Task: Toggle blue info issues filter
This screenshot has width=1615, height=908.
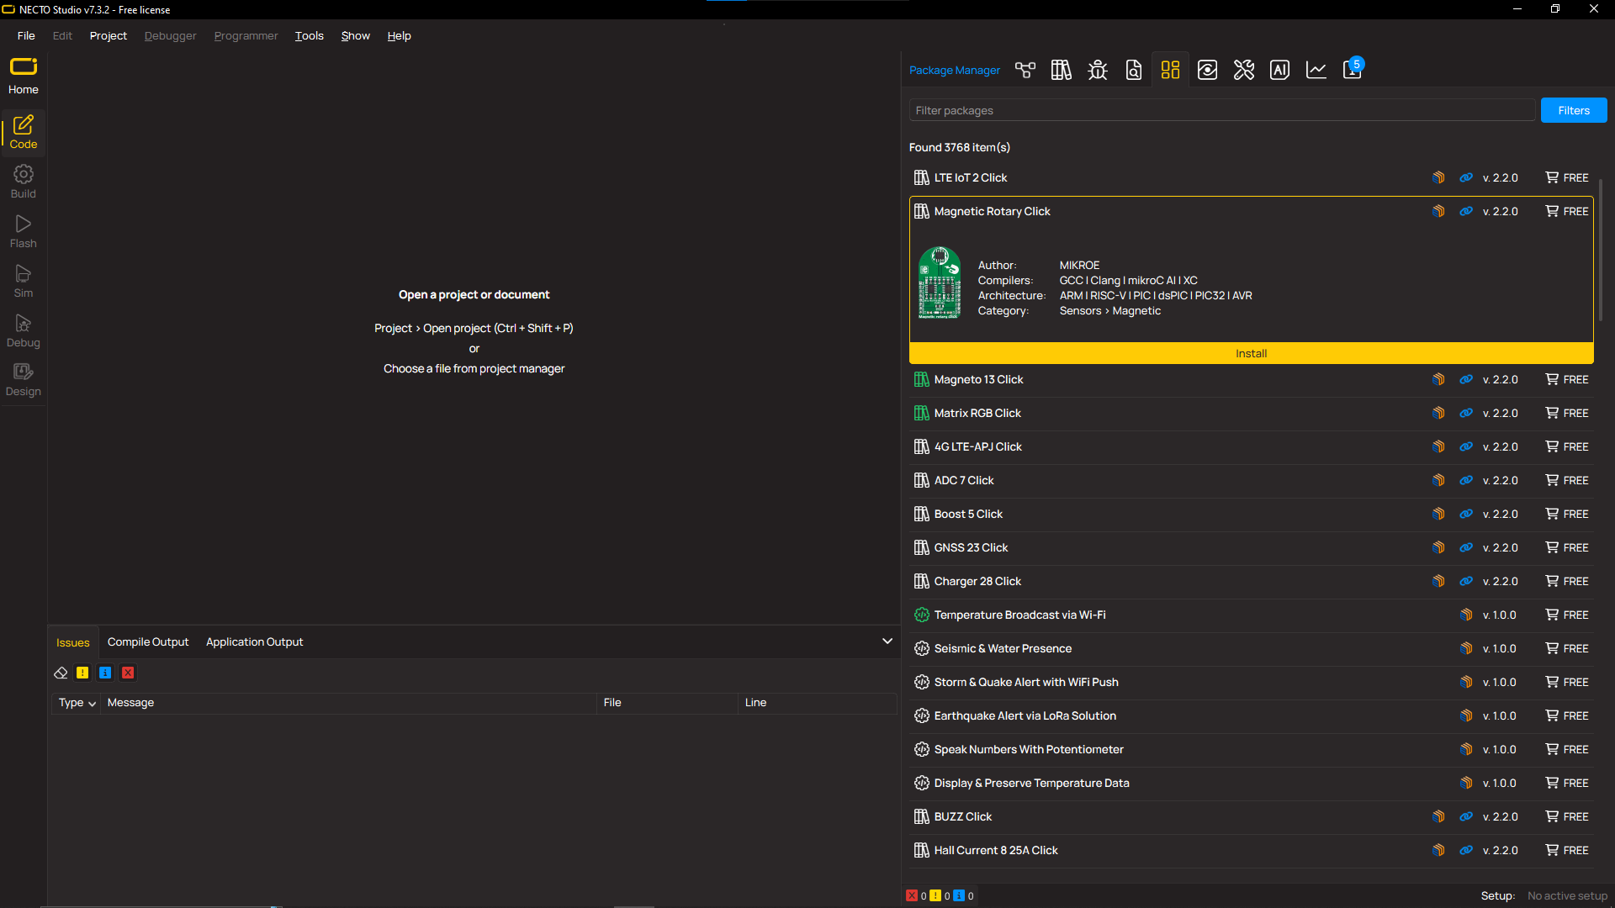Action: (x=105, y=673)
